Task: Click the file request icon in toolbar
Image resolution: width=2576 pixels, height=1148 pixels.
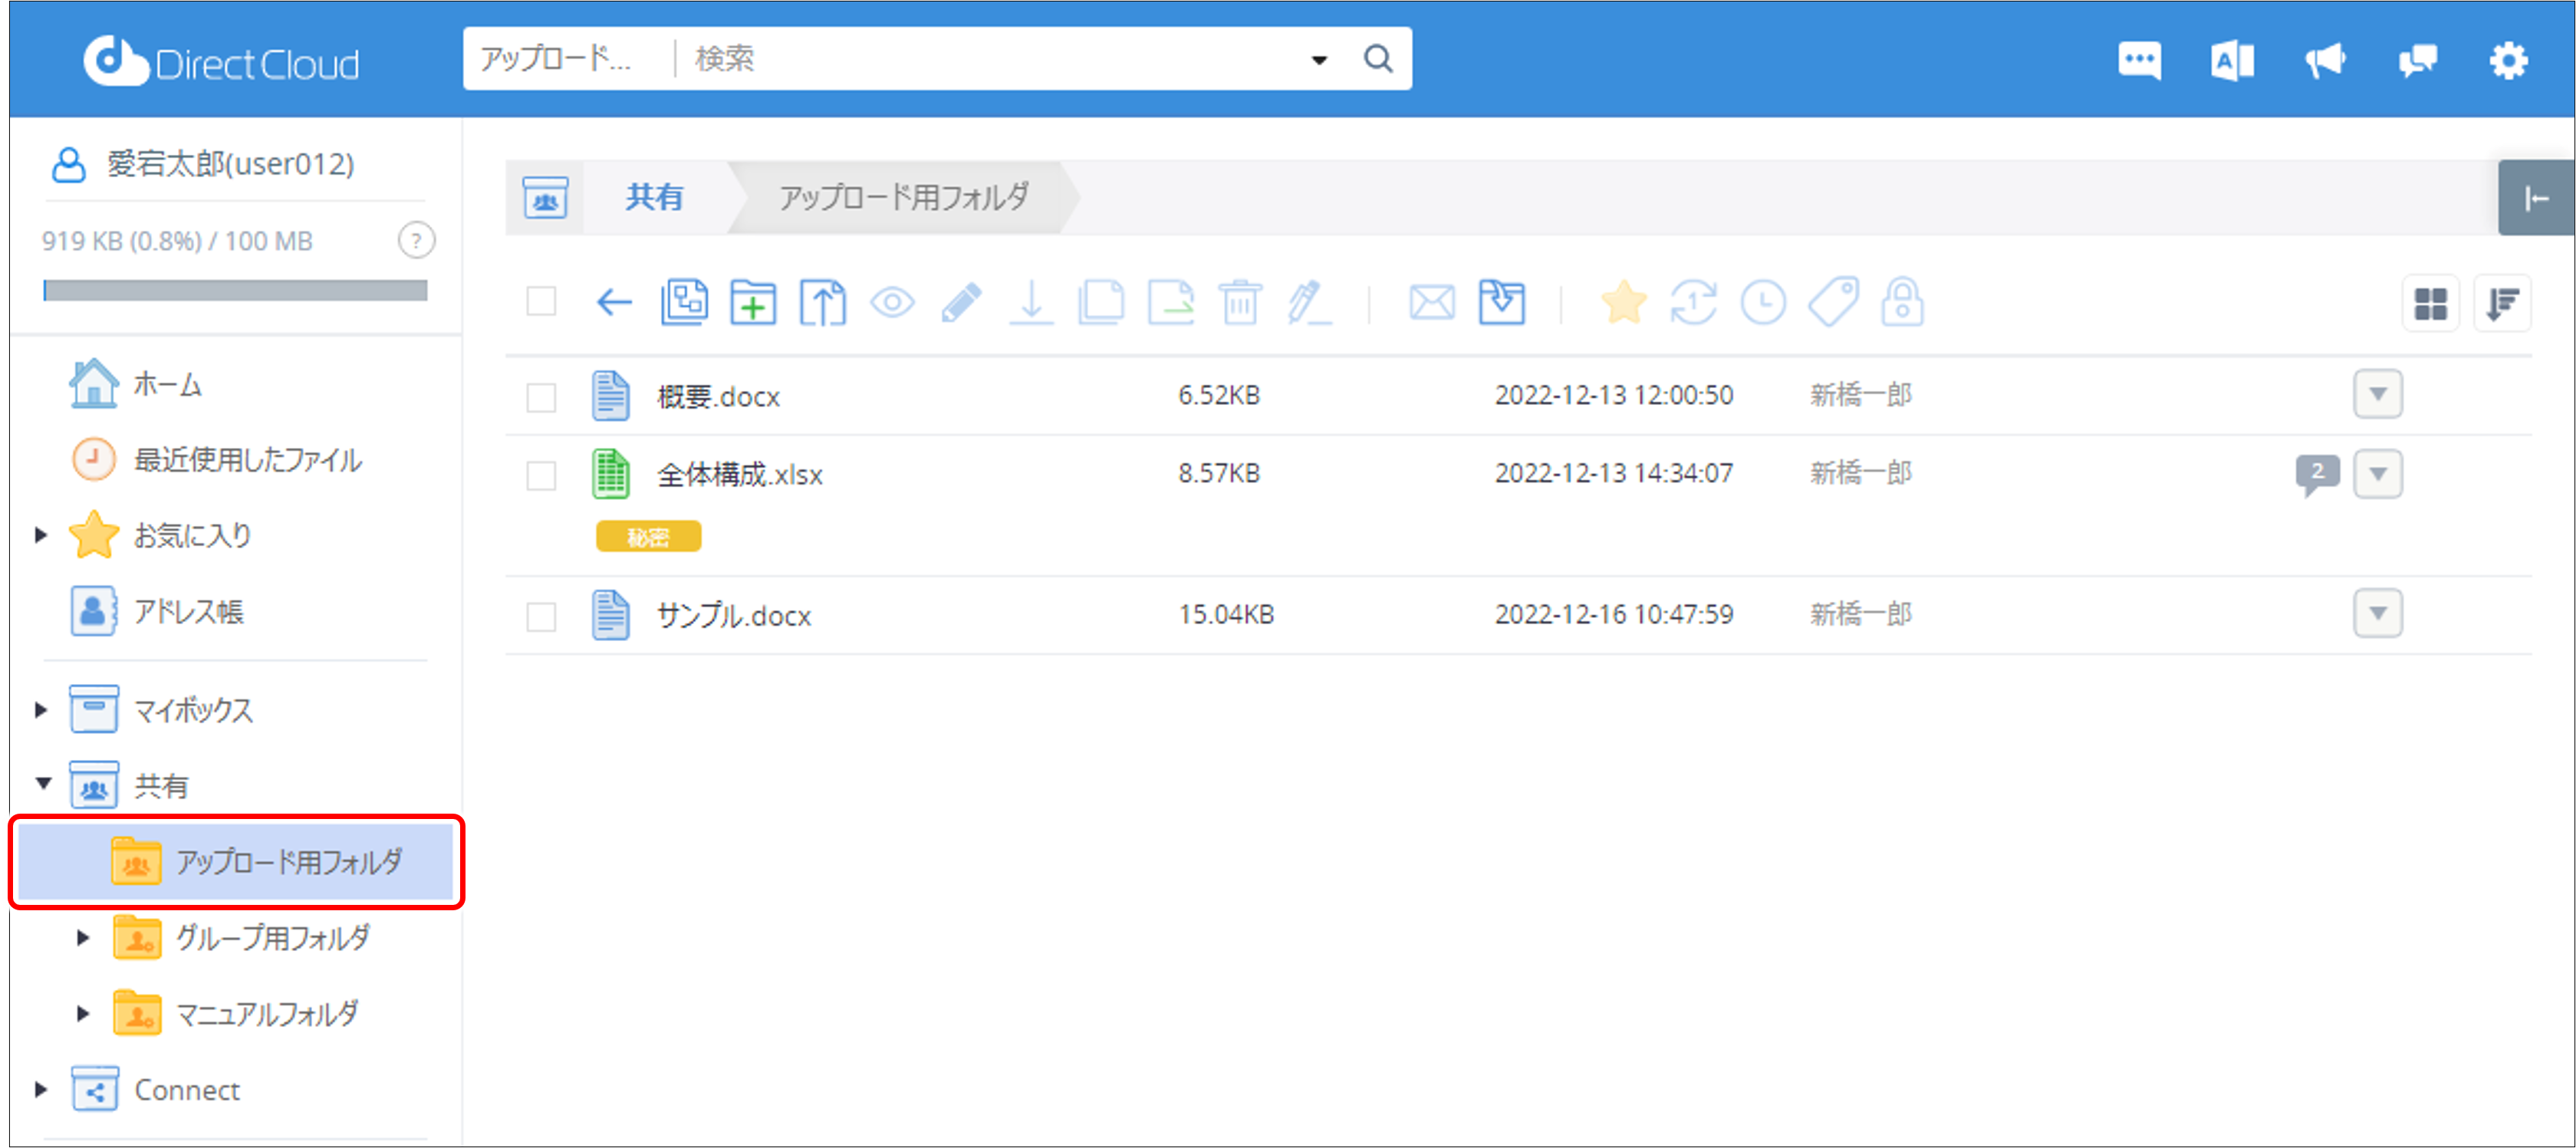Action: [684, 302]
